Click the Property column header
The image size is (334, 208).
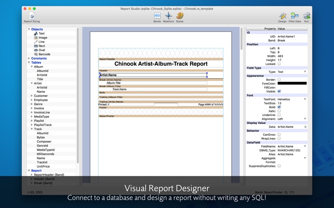pos(261,29)
